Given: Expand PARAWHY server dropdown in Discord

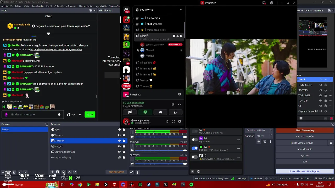Looking at the screenshot, I should 181,10.
